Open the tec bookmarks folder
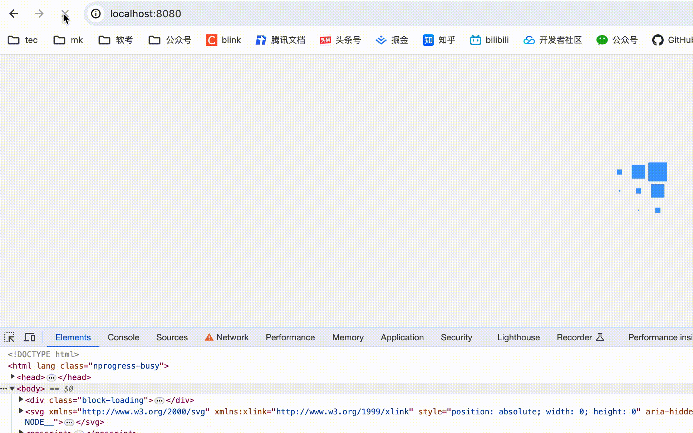The width and height of the screenshot is (693, 433). (23, 40)
